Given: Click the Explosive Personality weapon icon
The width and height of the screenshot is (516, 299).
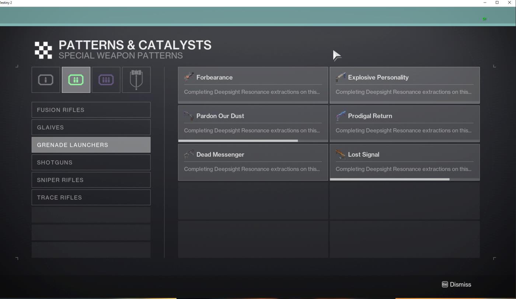Looking at the screenshot, I should pos(341,77).
